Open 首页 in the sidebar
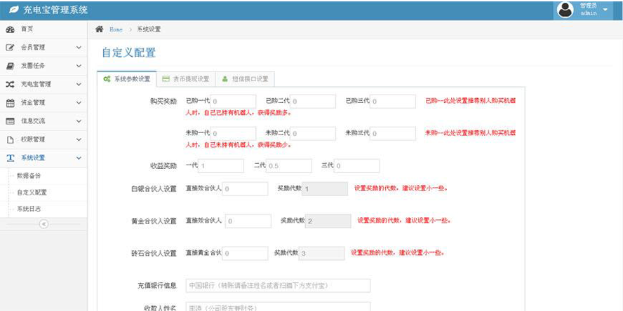 pyautogui.click(x=43, y=29)
